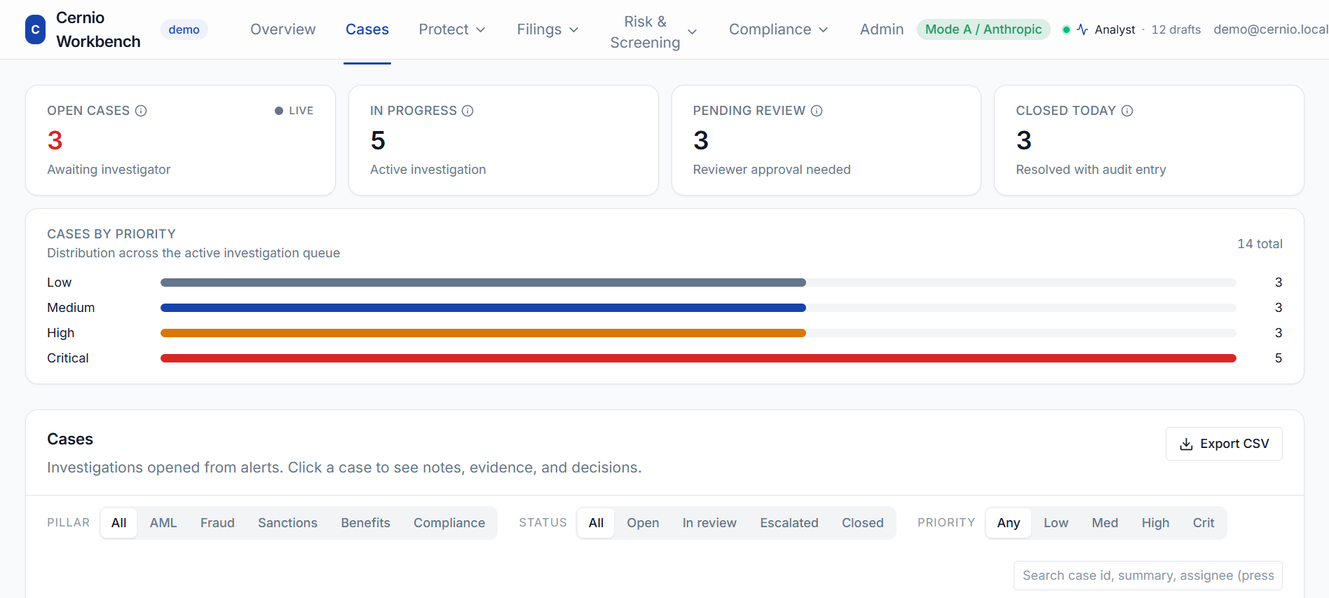Click the Mode A / Anthropic badge
Viewport: 1329px width, 598px height.
point(983,29)
